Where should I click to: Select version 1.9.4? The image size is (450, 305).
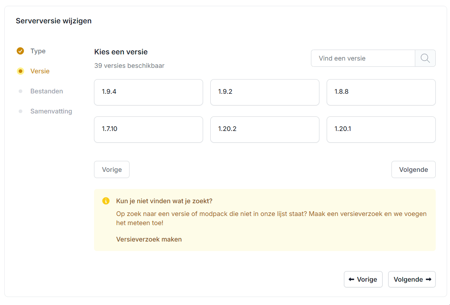tap(148, 92)
